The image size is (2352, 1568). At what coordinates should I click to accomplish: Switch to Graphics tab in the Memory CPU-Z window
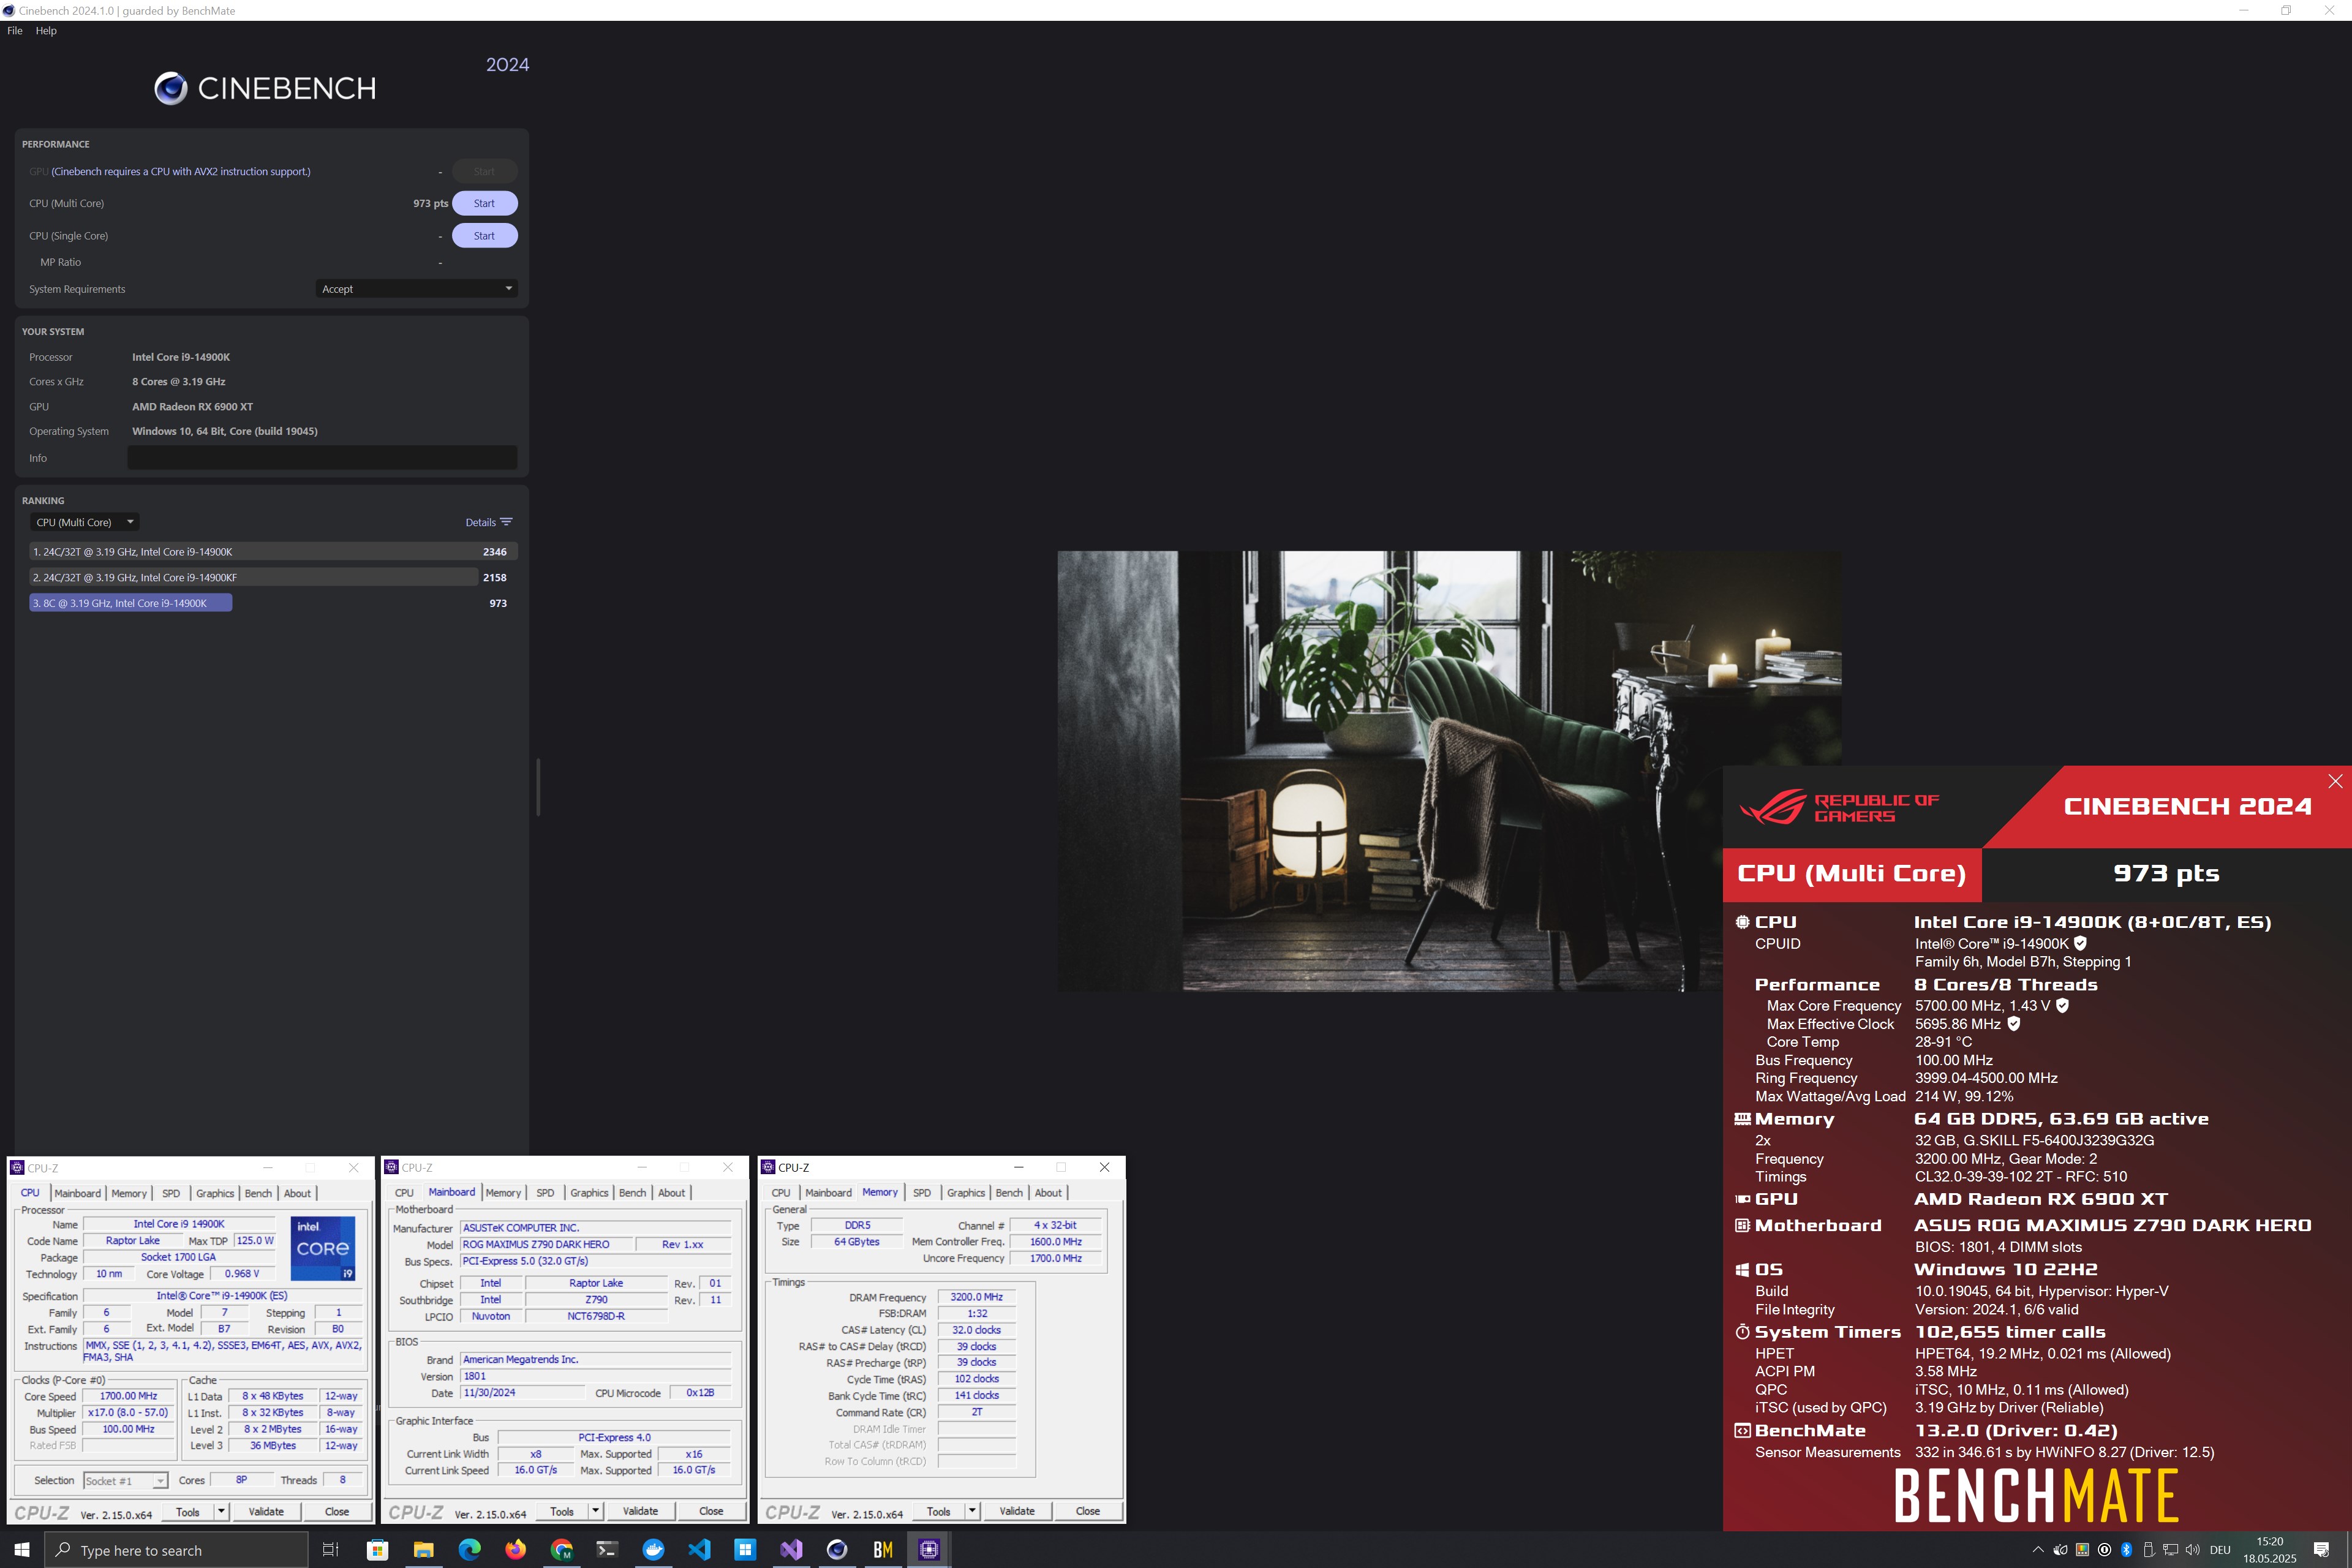click(x=966, y=1193)
